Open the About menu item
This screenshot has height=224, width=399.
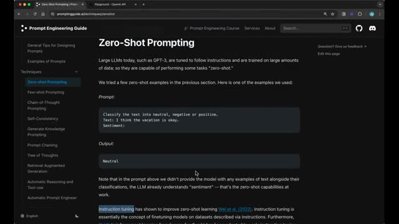coord(270,28)
